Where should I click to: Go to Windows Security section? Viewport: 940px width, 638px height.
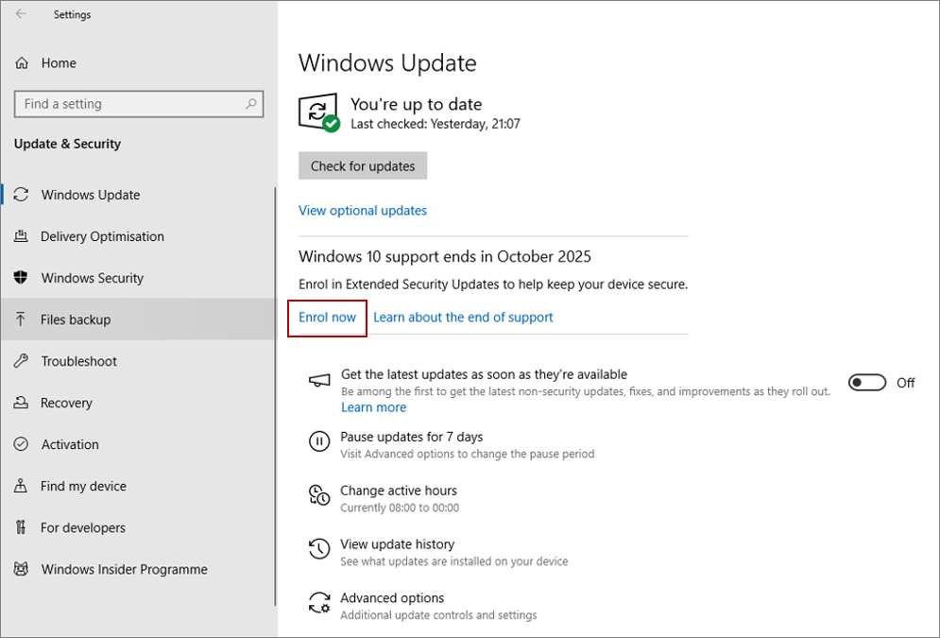[x=138, y=278]
